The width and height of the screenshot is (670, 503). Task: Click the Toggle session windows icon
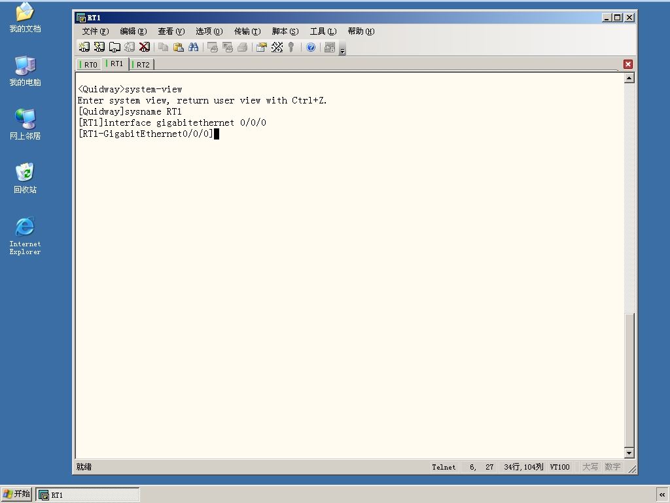pyautogui.click(x=330, y=47)
